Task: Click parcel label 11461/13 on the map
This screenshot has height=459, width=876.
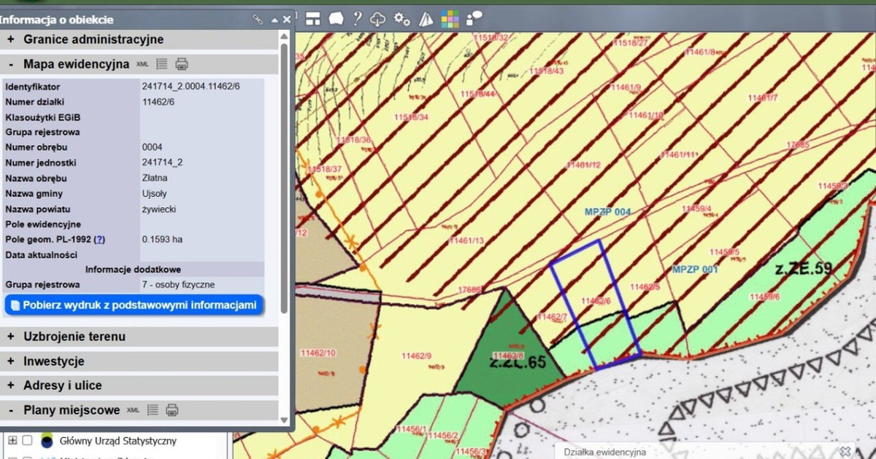Action: tap(466, 240)
